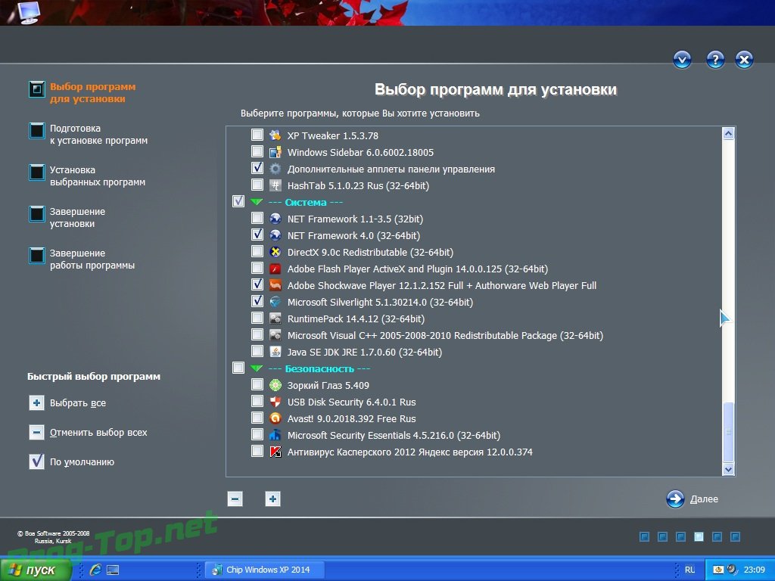This screenshot has width=775, height=581.
Task: Click the gear icon for additional control panel applets
Action: (275, 169)
